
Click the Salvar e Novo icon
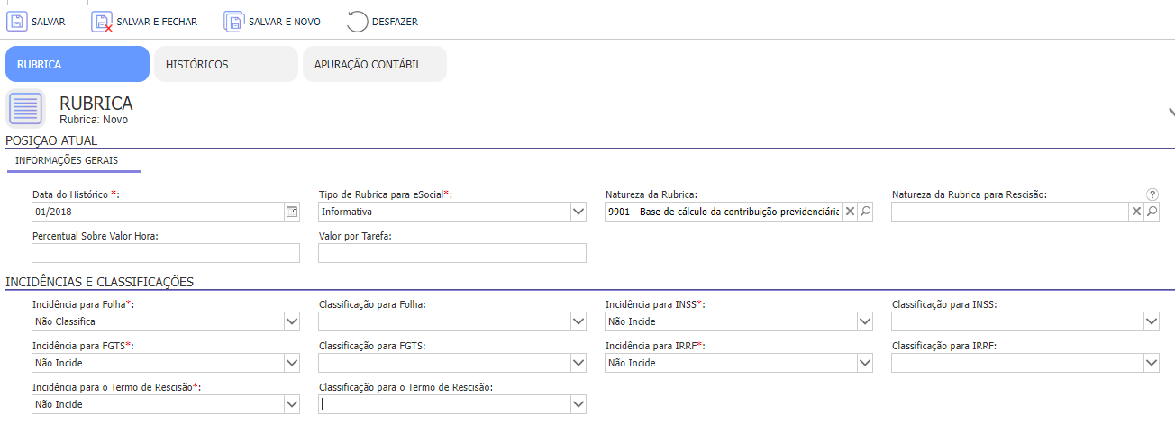pyautogui.click(x=234, y=22)
